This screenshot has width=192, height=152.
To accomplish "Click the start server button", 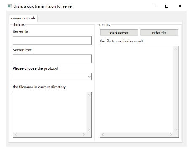I will point(119,33).
